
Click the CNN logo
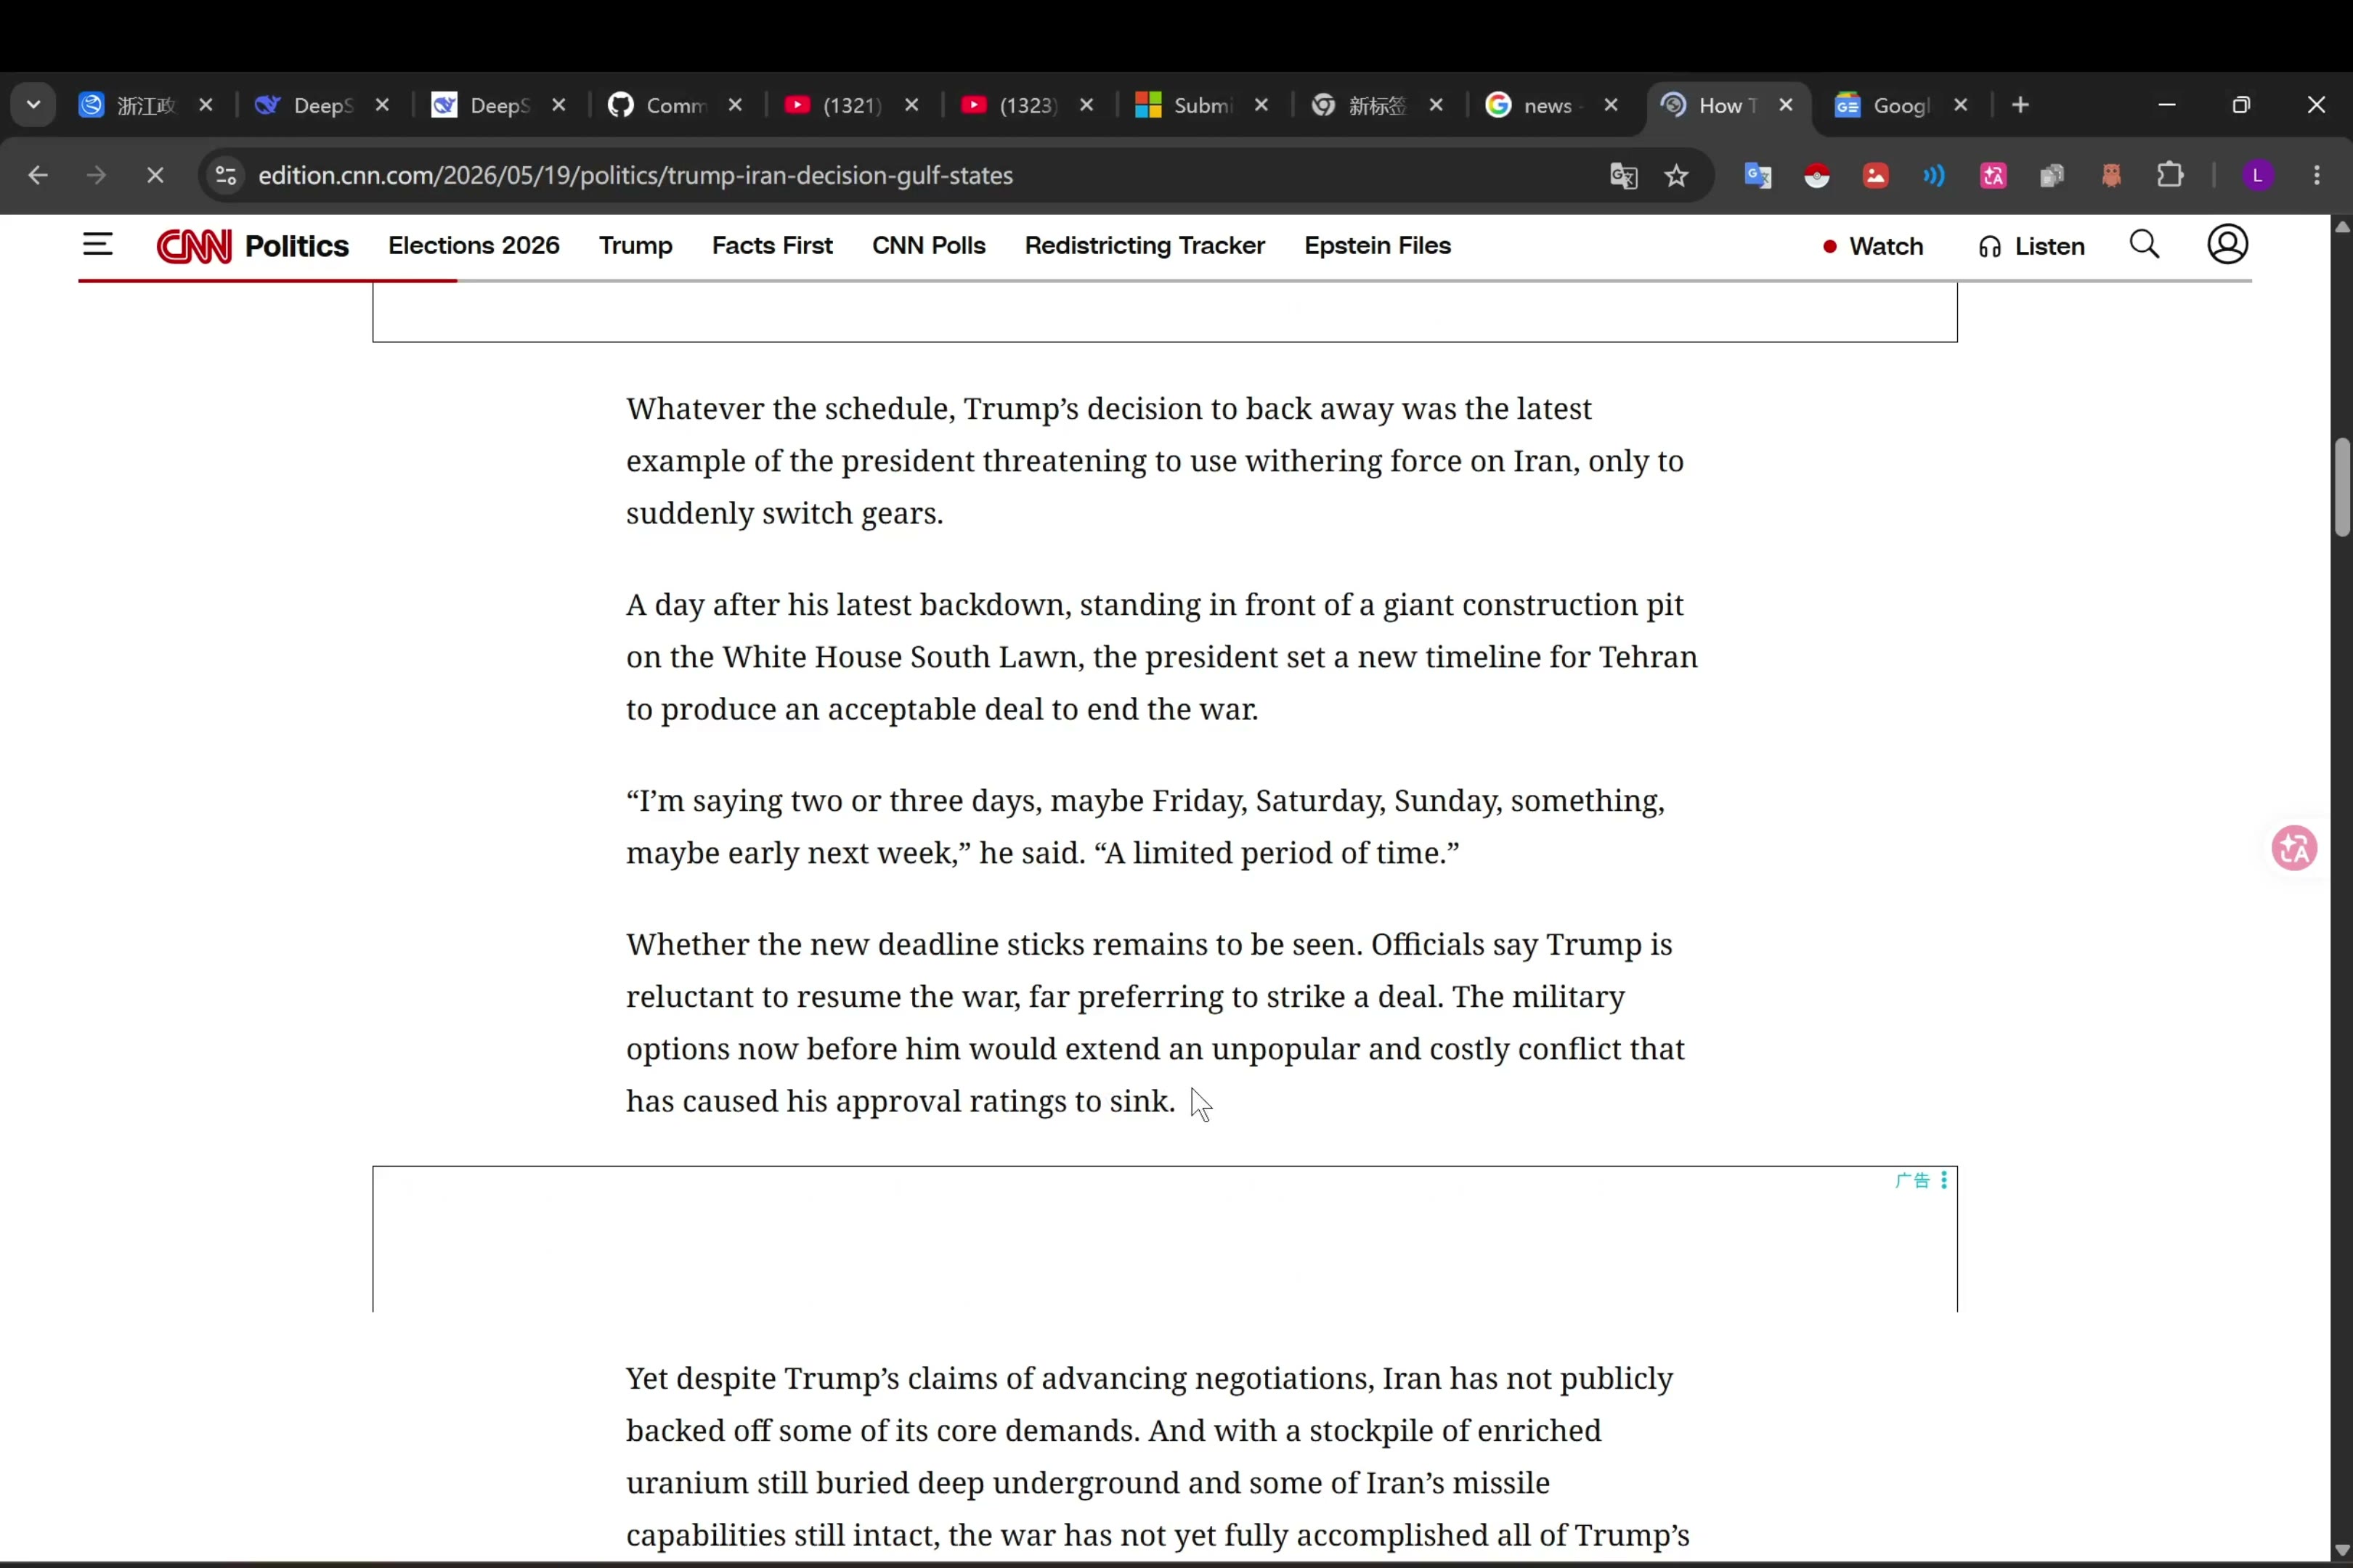[x=194, y=246]
